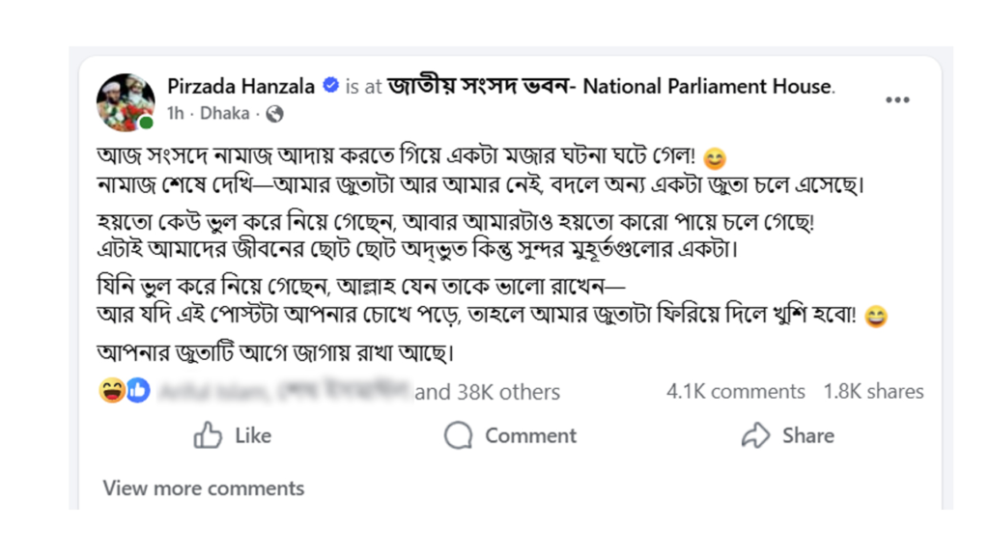Image resolution: width=989 pixels, height=556 pixels.
Task: Expand View more comments
Action: click(x=204, y=488)
